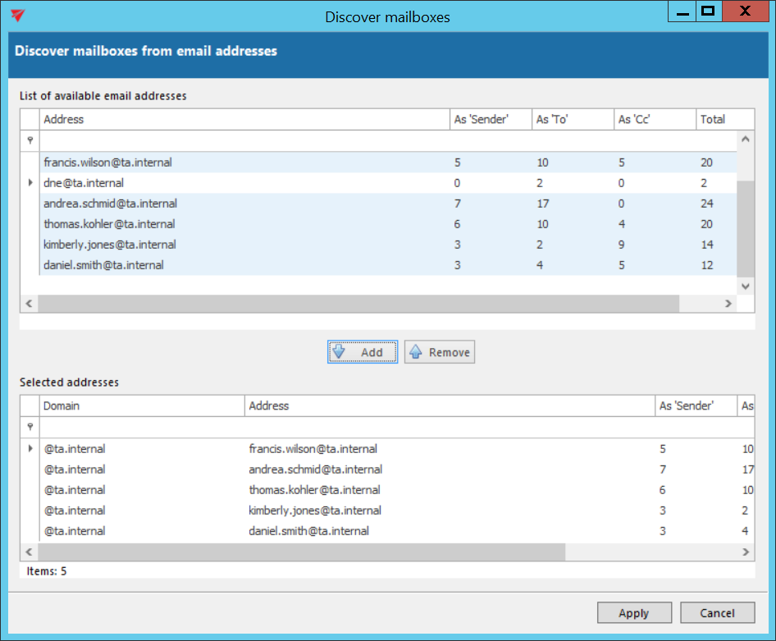Viewport: 776px width, 641px height.
Task: Click filter pin icon in available addresses grid
Action: (30, 140)
